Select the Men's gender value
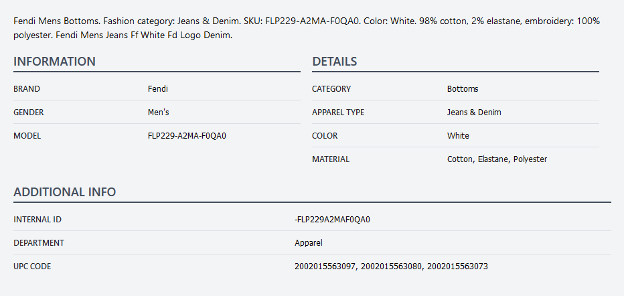Image resolution: width=624 pixels, height=296 pixels. click(159, 113)
